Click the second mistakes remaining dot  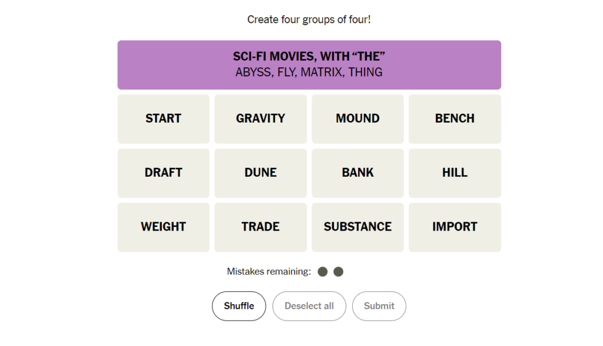click(339, 272)
